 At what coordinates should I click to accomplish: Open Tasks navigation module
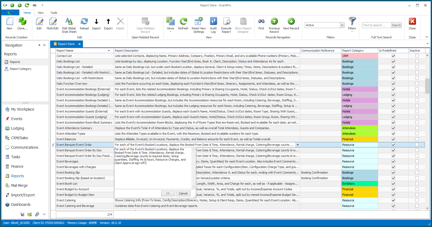pyautogui.click(x=16, y=157)
